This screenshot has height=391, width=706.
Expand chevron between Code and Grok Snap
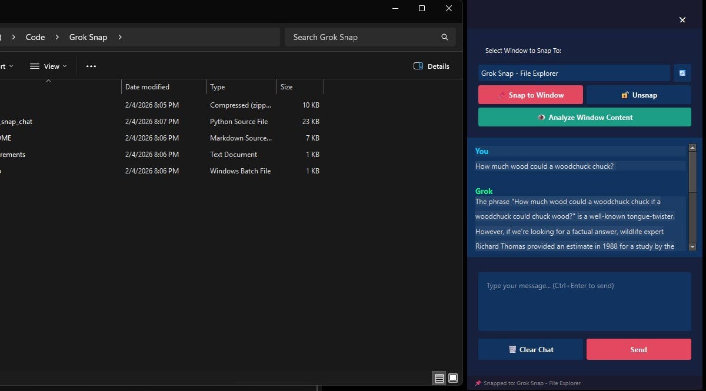[57, 37]
